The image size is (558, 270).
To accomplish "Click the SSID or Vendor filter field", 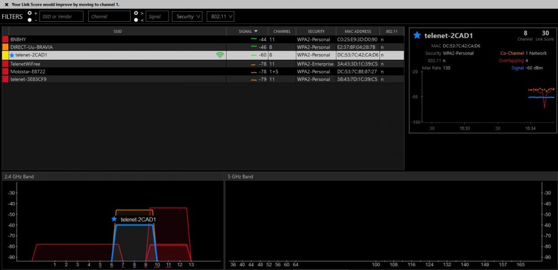I will [x=61, y=16].
